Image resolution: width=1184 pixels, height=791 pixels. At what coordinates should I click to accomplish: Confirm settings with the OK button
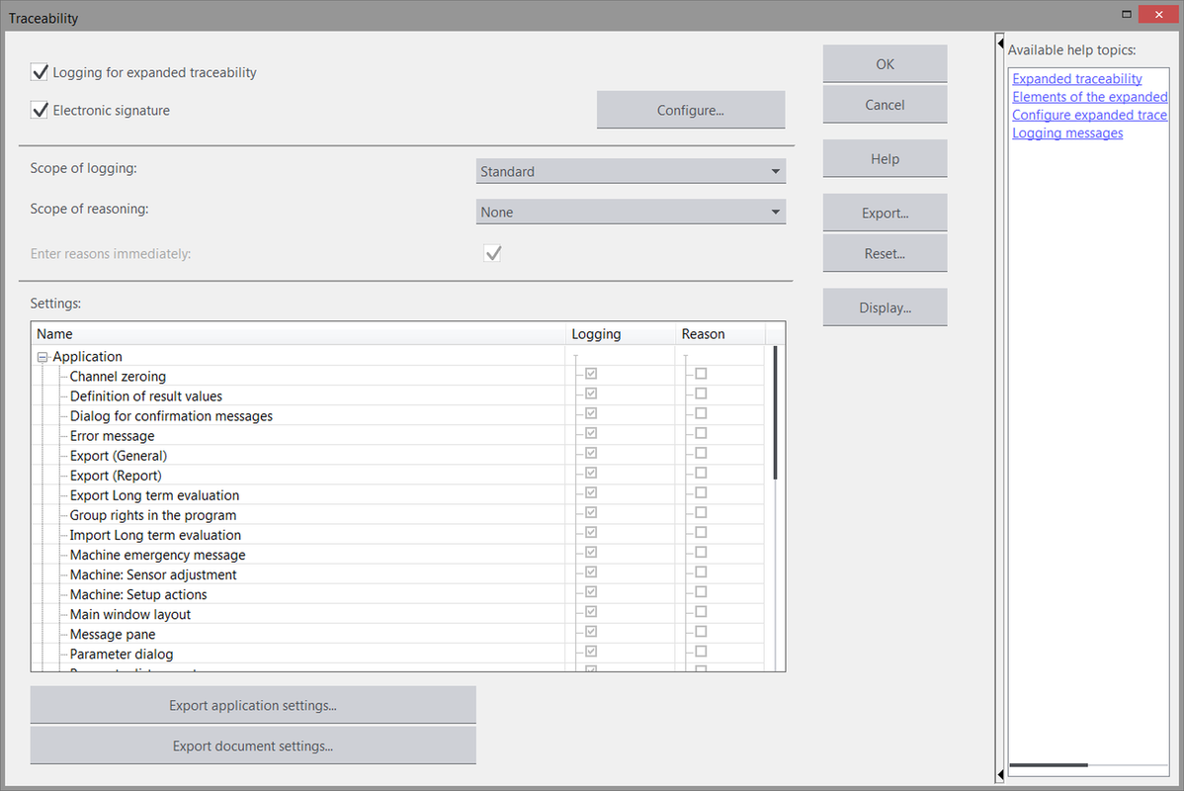(x=885, y=64)
